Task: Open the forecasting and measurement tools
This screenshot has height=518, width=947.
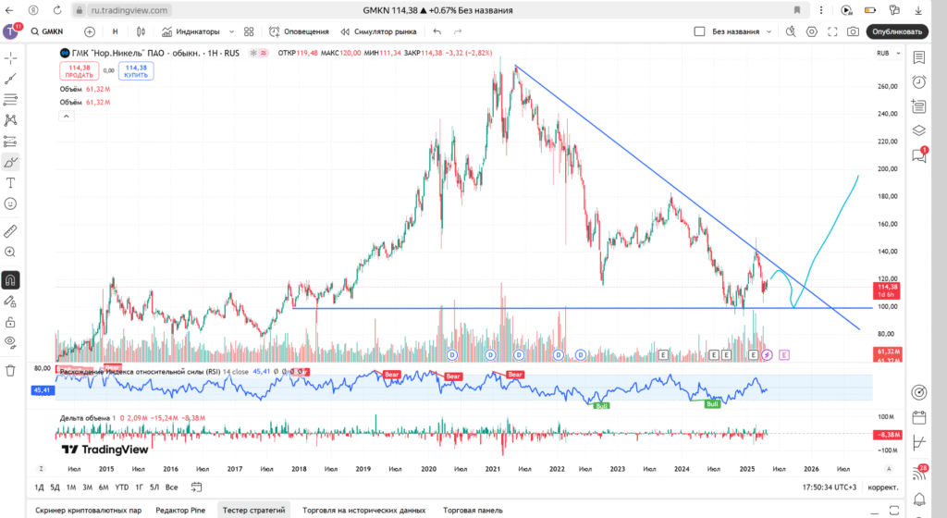Action: coord(10,142)
